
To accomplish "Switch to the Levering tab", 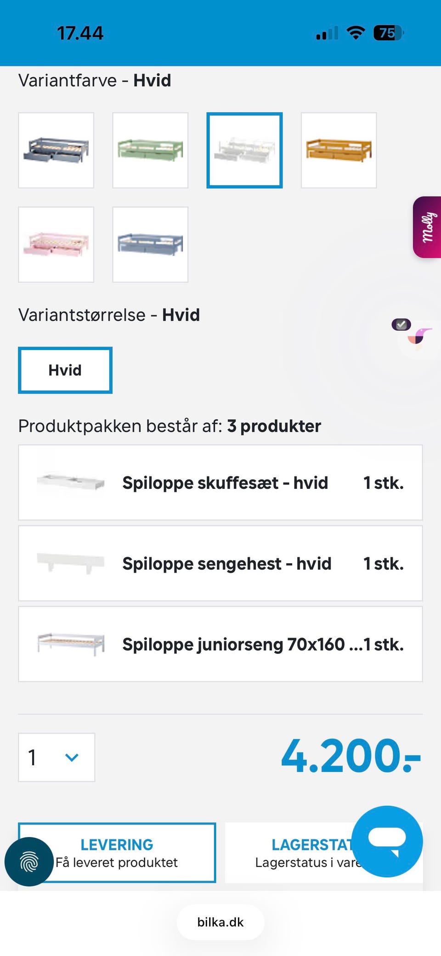I will 117,853.
